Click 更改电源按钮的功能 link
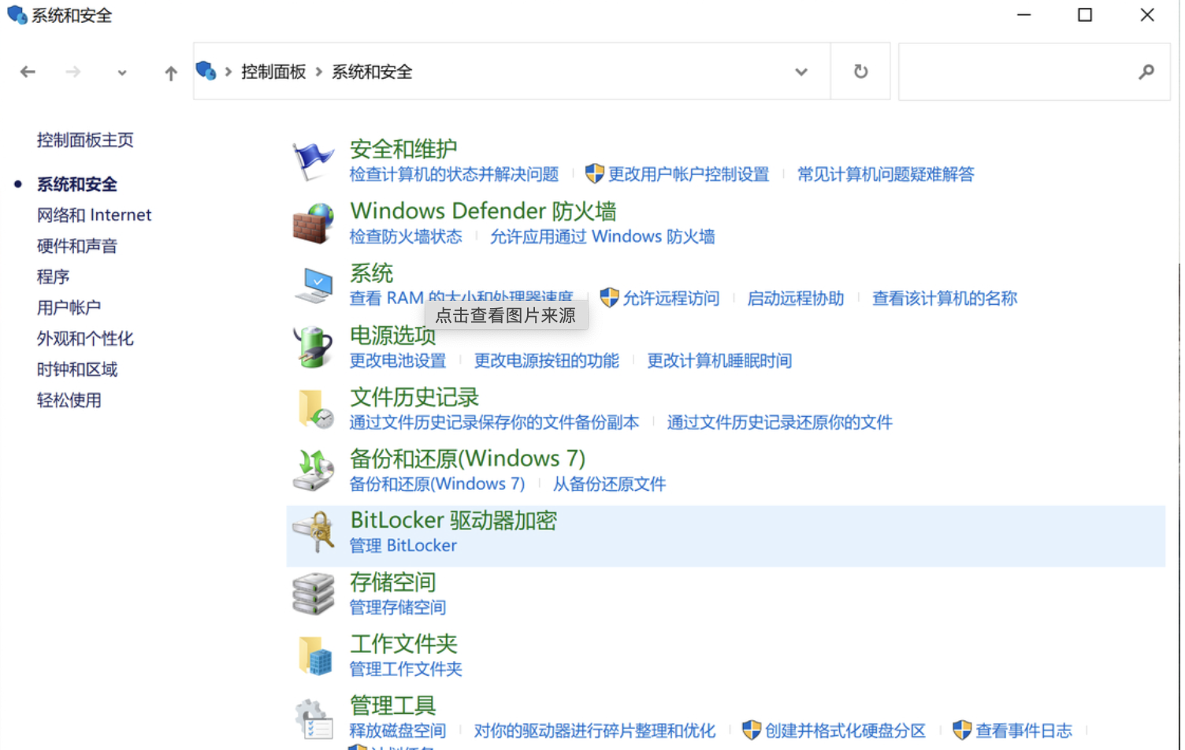This screenshot has height=750, width=1185. tap(546, 361)
